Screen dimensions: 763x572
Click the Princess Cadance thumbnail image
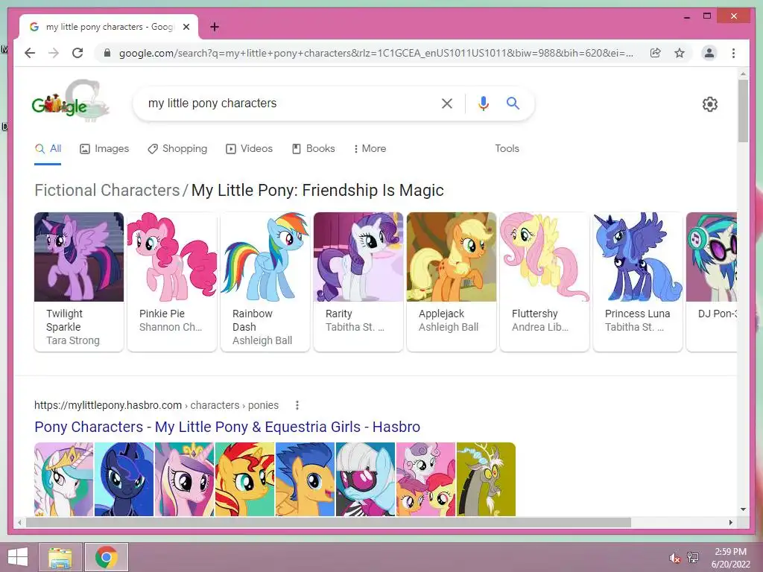(185, 479)
